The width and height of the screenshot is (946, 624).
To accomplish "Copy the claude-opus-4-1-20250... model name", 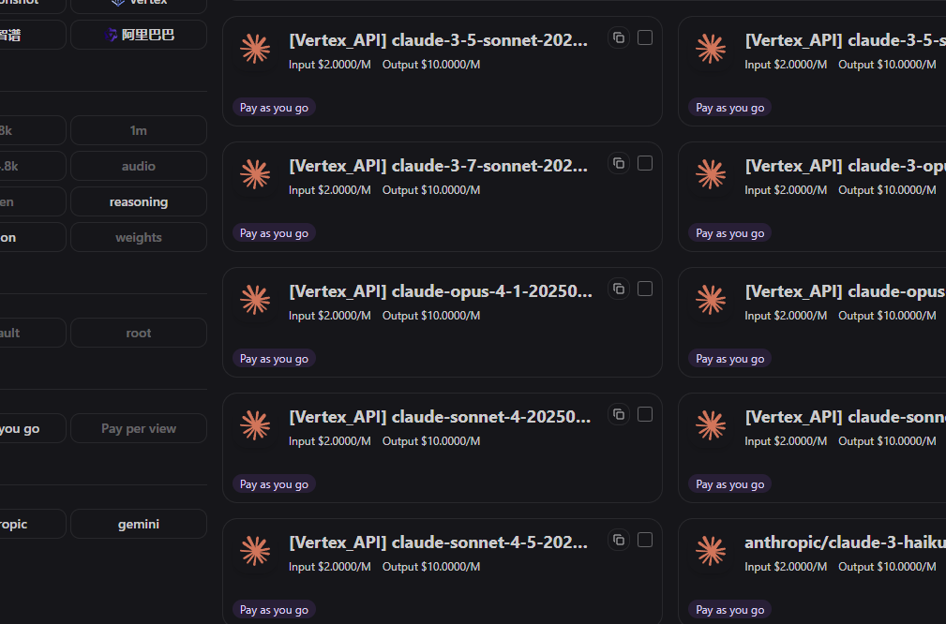I will tap(619, 289).
